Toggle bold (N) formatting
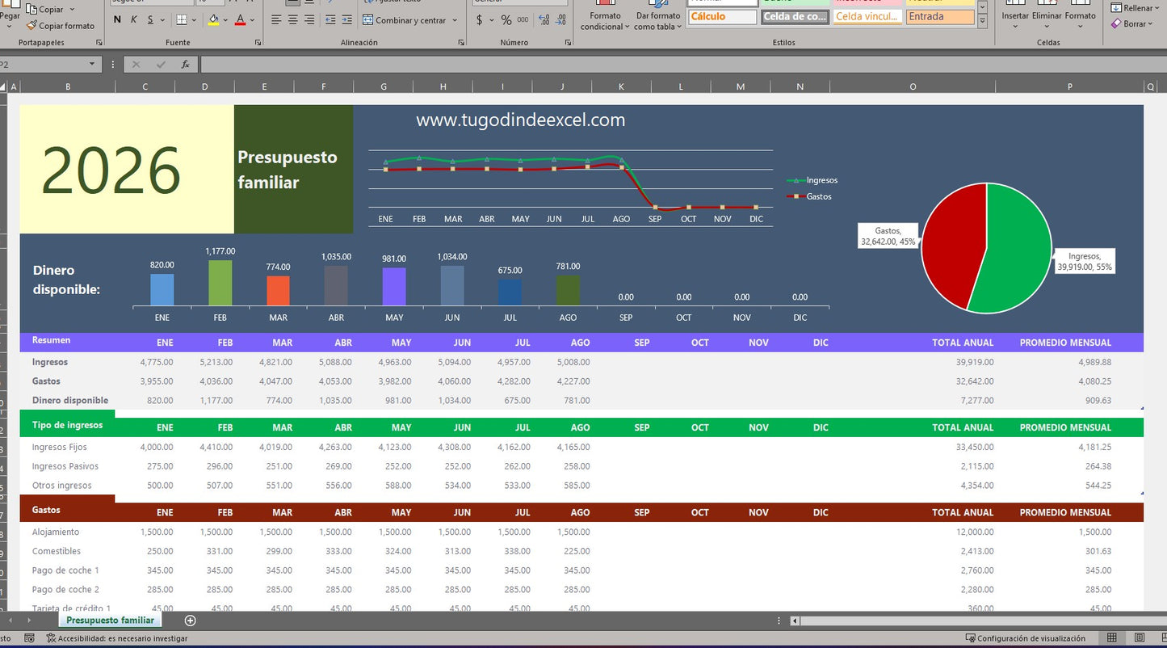This screenshot has height=648, width=1167. (117, 19)
